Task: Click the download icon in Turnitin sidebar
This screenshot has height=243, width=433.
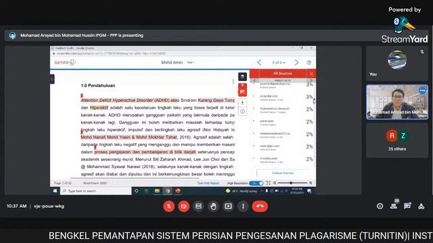Action: (x=242, y=103)
